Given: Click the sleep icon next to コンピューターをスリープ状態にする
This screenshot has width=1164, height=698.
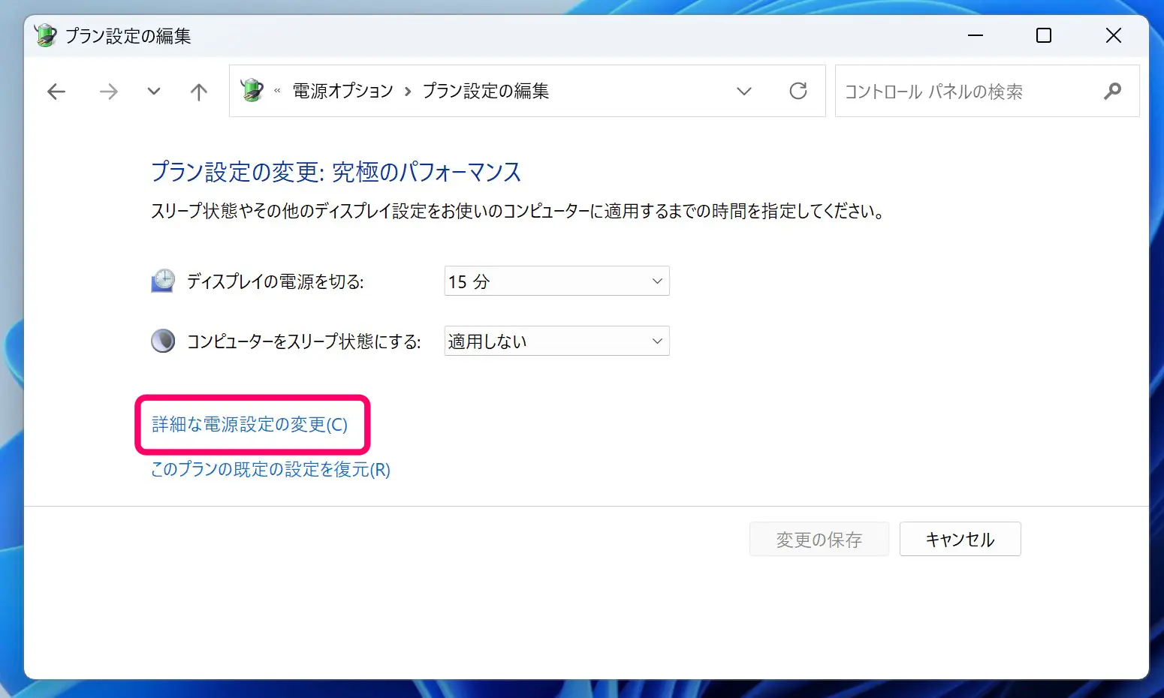Looking at the screenshot, I should point(163,340).
